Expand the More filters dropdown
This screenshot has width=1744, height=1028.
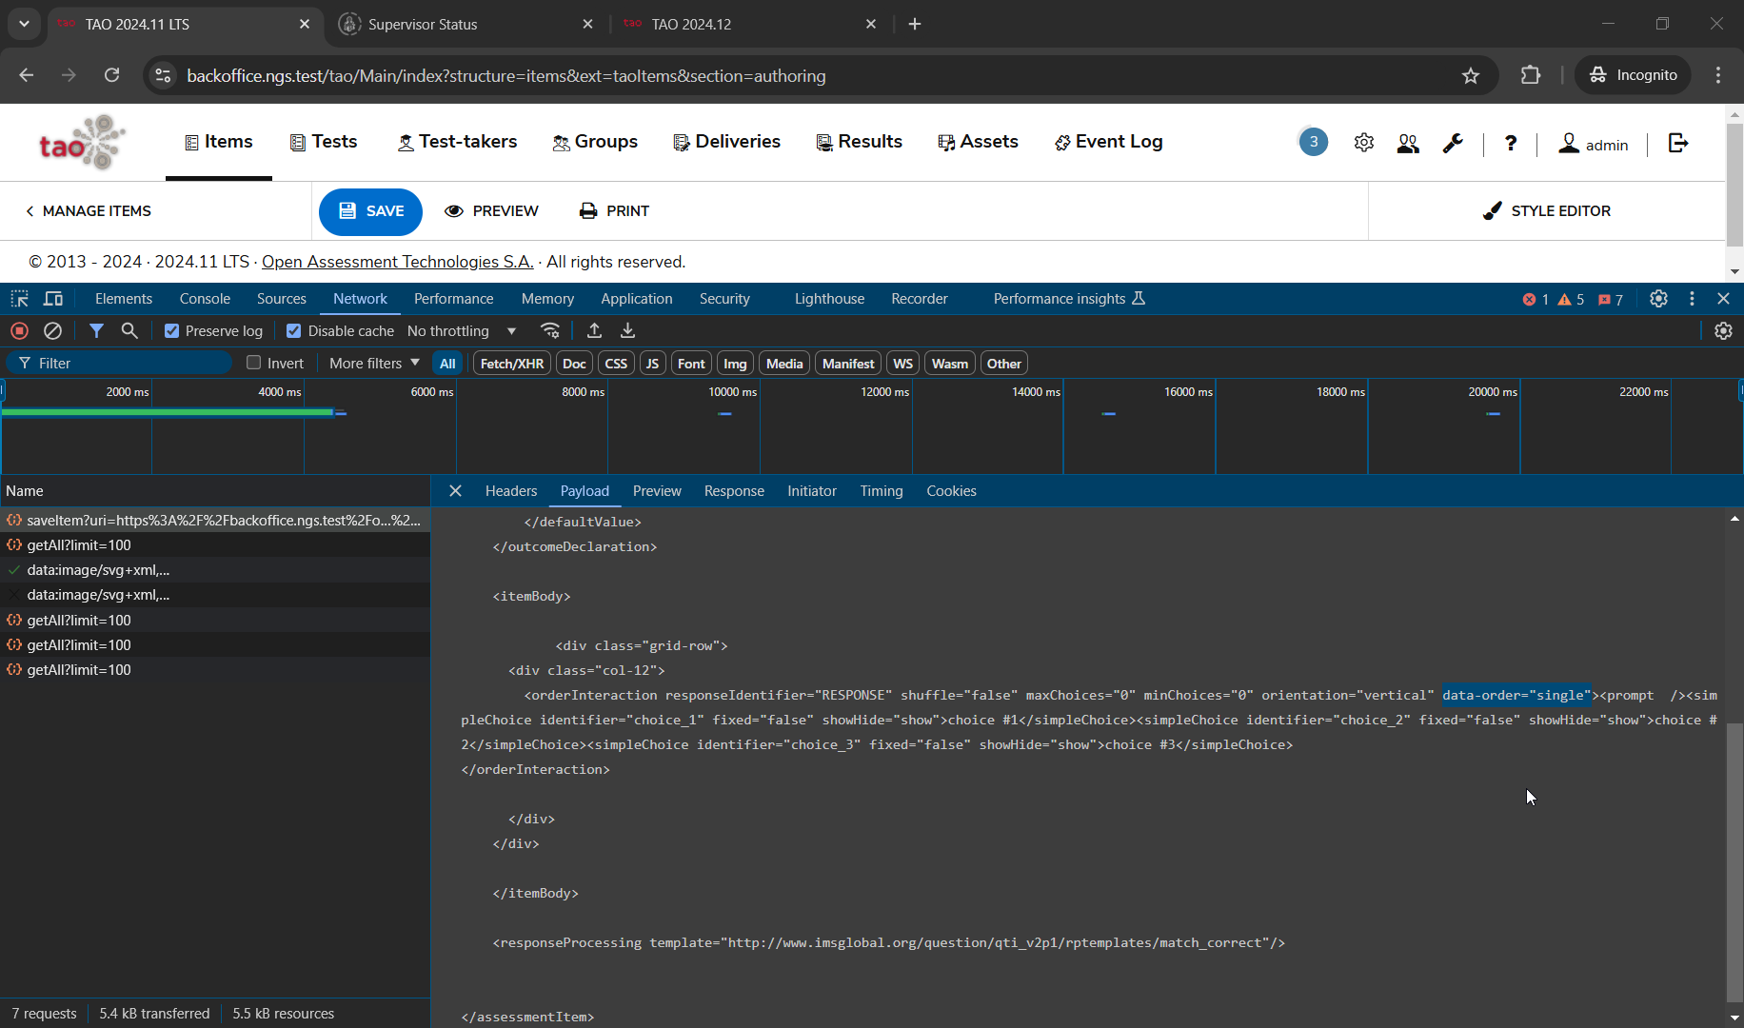(x=374, y=364)
